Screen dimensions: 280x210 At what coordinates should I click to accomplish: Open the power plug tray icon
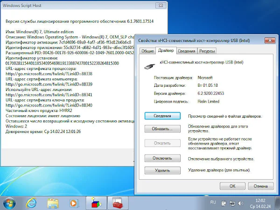click(x=224, y=203)
